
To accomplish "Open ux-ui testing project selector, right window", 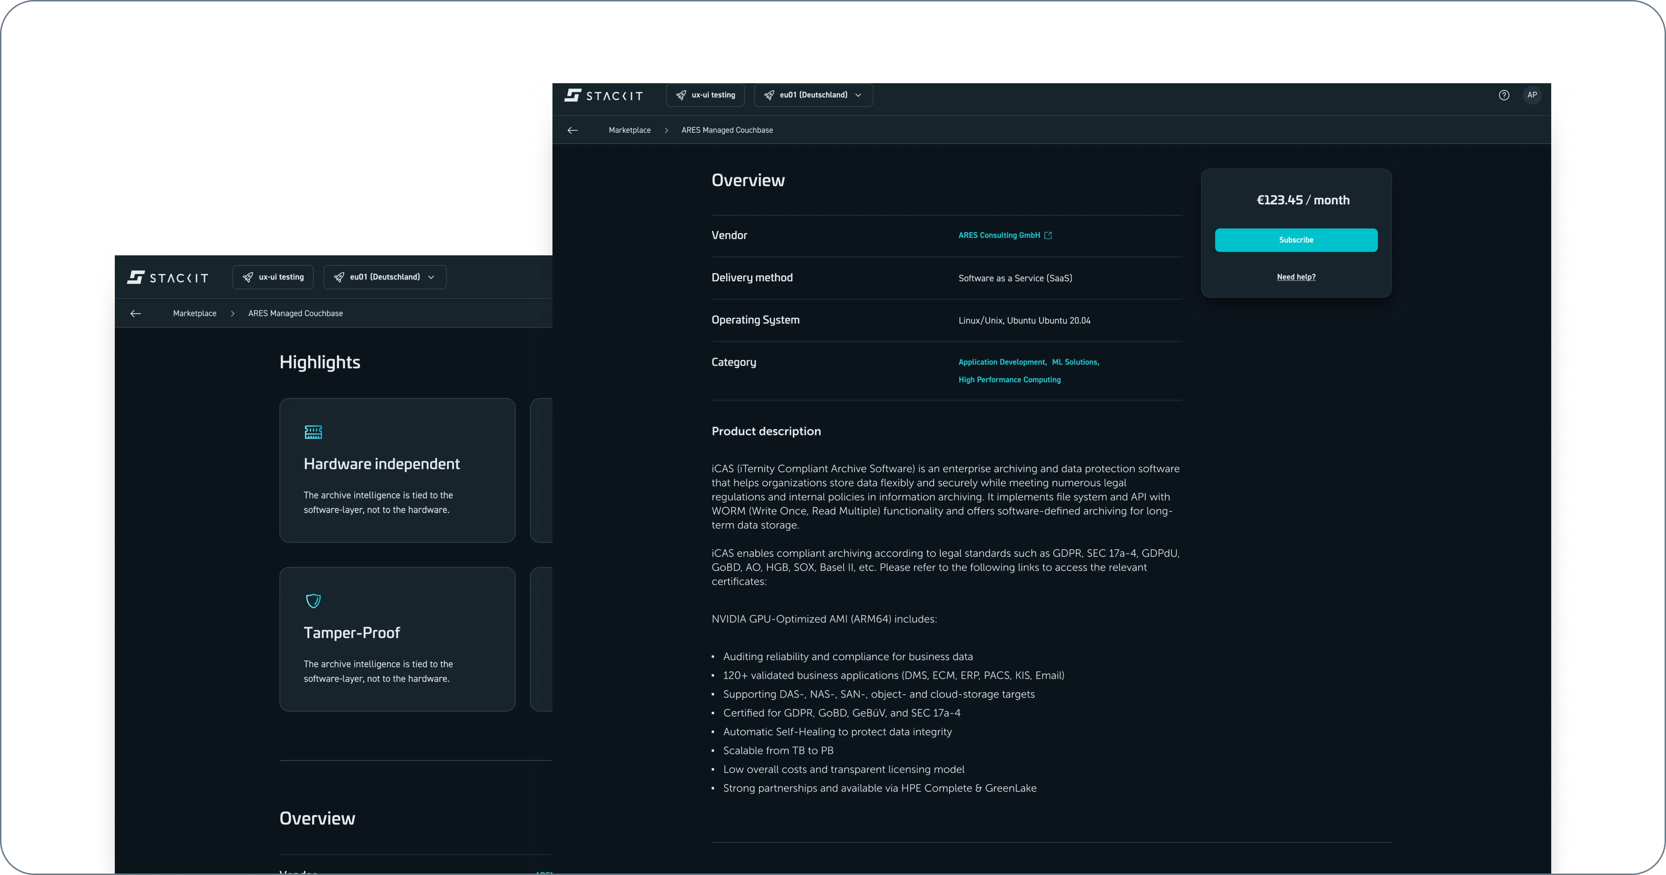I will tap(705, 95).
